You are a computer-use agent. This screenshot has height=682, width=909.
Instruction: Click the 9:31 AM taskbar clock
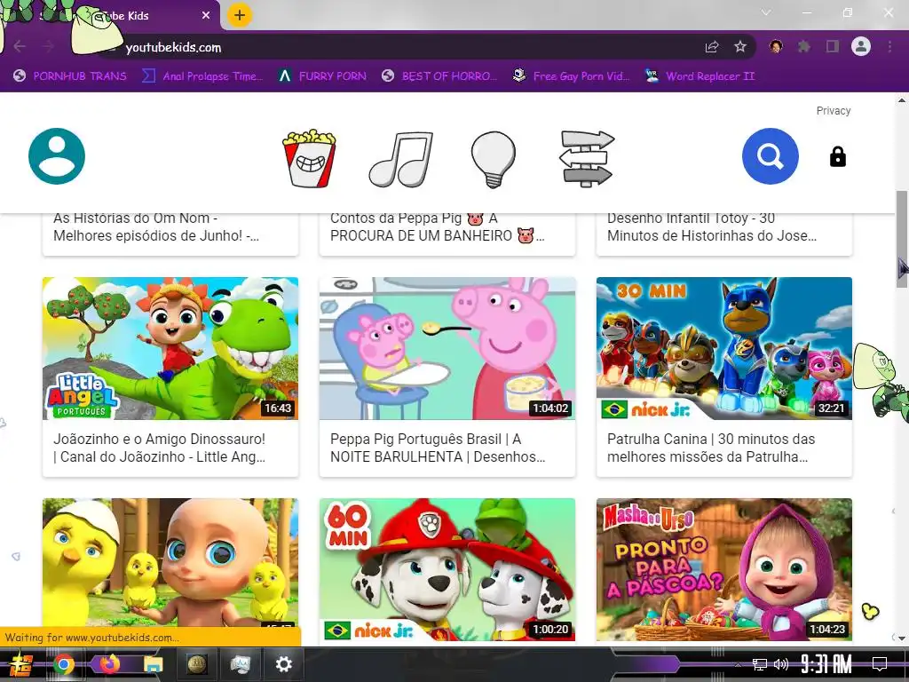tap(826, 664)
